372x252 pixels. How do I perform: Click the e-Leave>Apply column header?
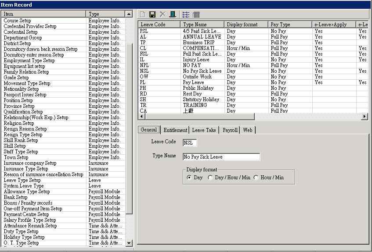point(334,25)
